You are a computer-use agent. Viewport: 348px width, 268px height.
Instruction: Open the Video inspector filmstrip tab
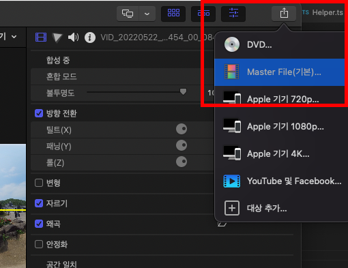(x=41, y=38)
